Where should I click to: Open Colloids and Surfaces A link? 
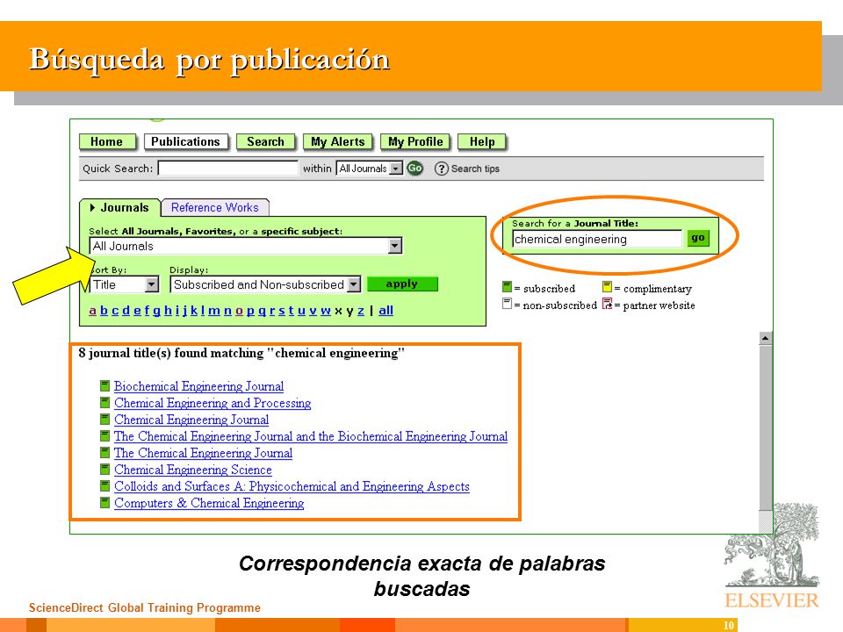(292, 486)
